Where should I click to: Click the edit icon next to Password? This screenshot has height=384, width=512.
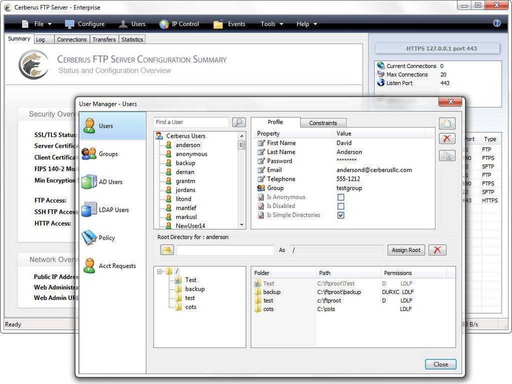[x=261, y=161]
